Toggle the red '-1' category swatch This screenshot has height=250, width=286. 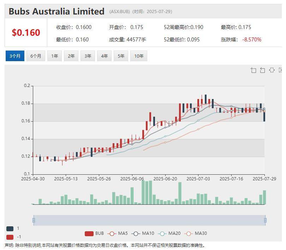[10, 237]
